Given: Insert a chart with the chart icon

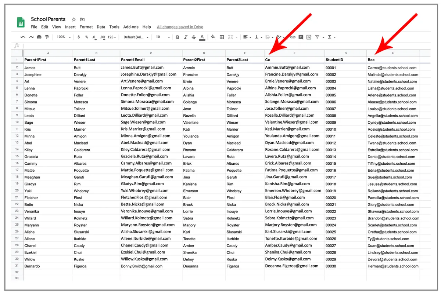Looking at the screenshot, I should pyautogui.click(x=309, y=37).
